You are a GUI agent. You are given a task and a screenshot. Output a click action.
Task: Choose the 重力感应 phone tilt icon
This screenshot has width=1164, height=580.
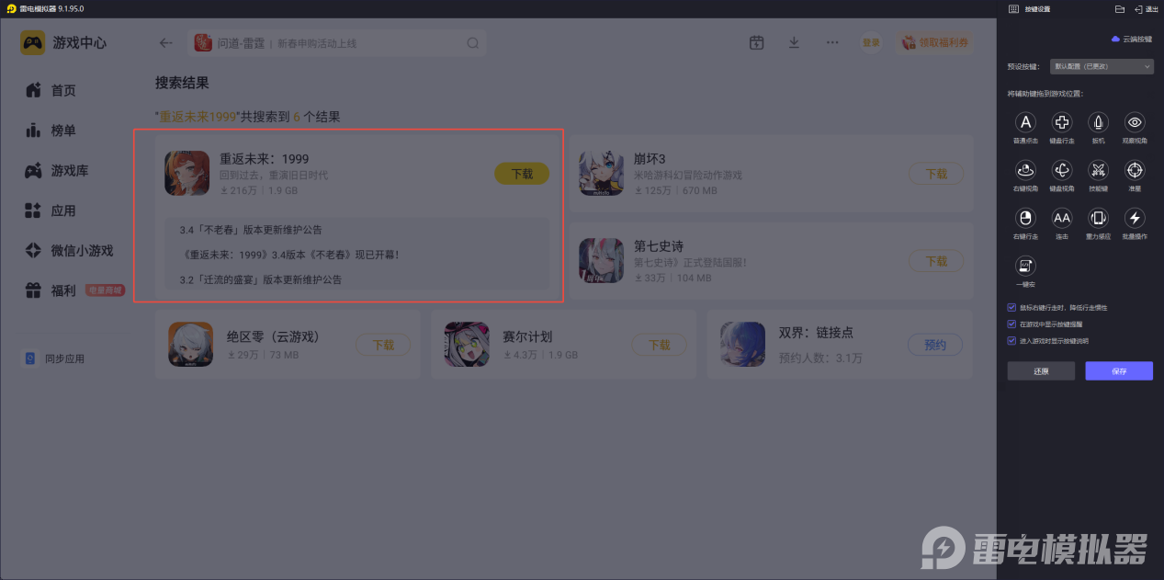click(1098, 218)
